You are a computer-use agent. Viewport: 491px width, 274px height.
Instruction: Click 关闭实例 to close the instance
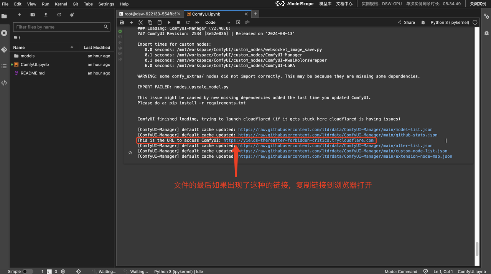click(478, 4)
